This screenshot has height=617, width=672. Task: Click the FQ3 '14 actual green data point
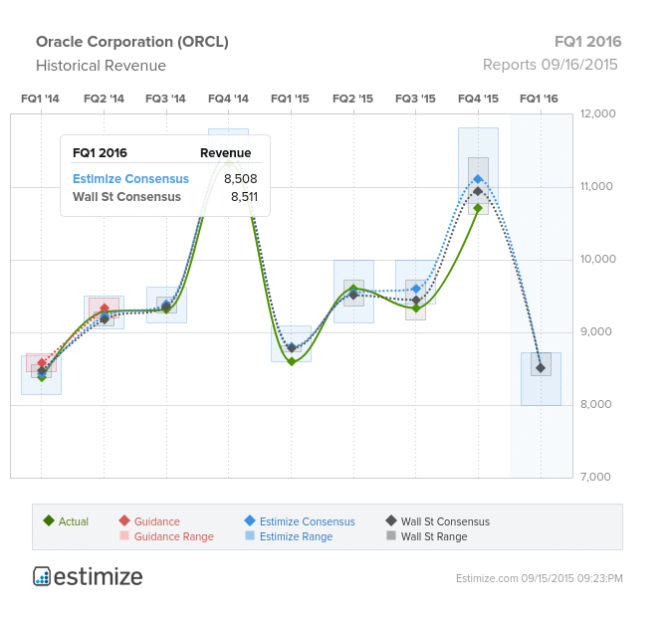click(x=166, y=309)
